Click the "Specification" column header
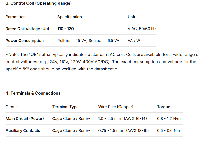 coord(69,17)
